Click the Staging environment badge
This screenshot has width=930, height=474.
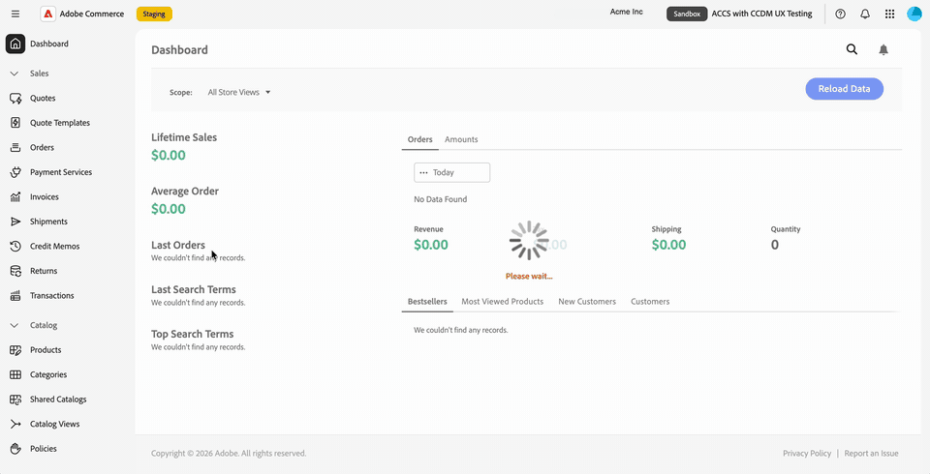154,14
